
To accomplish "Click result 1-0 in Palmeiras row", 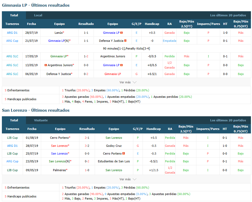I will pos(87,170).
